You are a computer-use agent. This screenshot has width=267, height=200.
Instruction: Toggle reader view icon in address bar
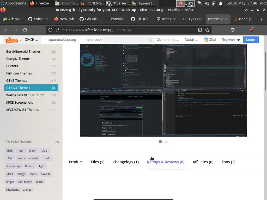(x=200, y=30)
